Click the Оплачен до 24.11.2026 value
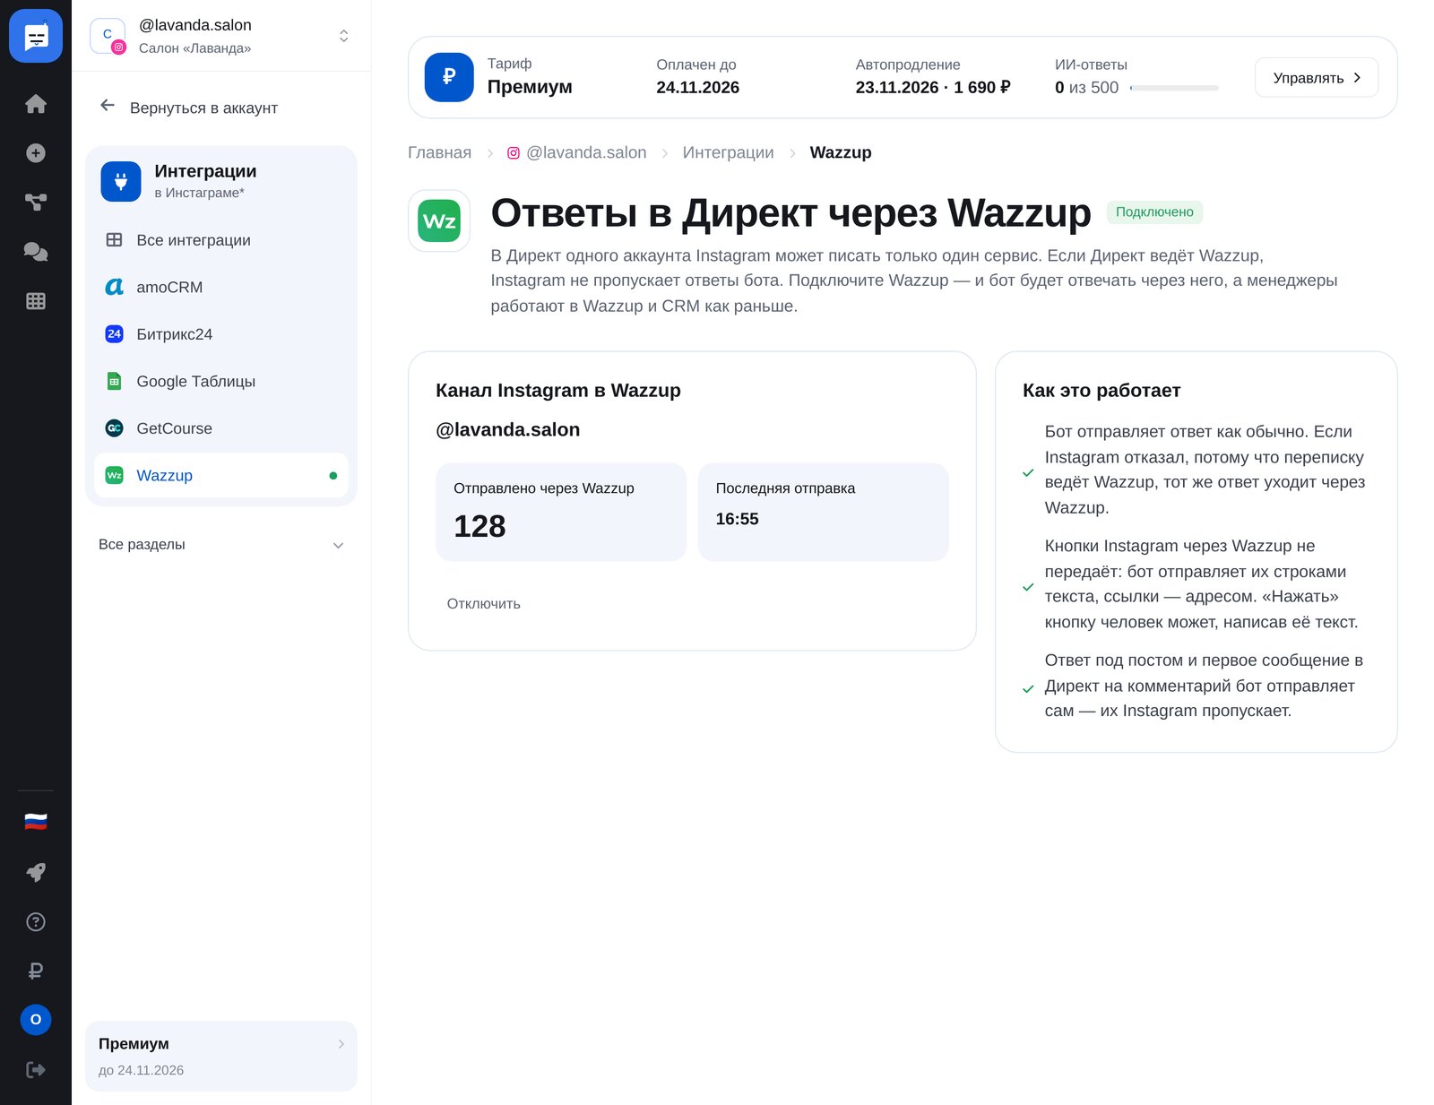The height and width of the screenshot is (1105, 1434). [697, 87]
